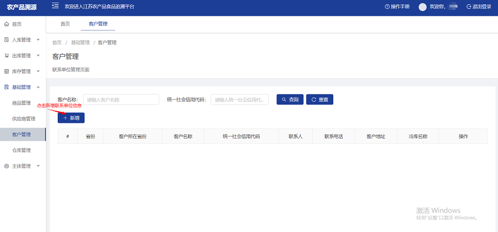The image size is (498, 232).
Task: Click the 入库管理 sidebar icon
Action: 6,40
